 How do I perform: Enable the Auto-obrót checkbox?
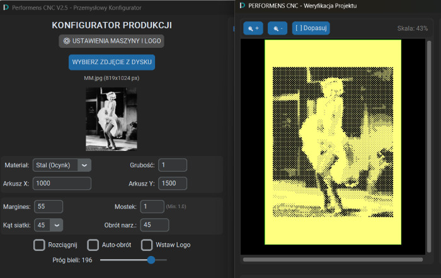93,245
